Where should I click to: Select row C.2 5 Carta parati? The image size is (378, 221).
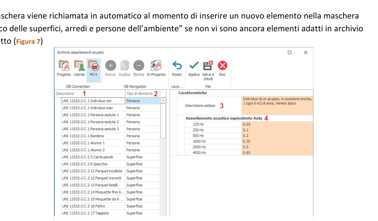click(93, 157)
